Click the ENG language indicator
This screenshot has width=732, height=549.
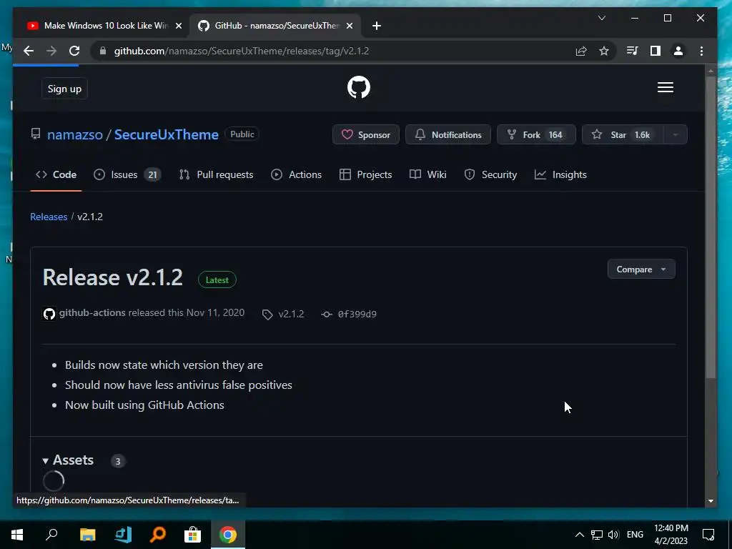[x=635, y=535]
